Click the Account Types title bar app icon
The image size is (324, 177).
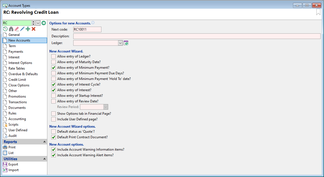5,6
